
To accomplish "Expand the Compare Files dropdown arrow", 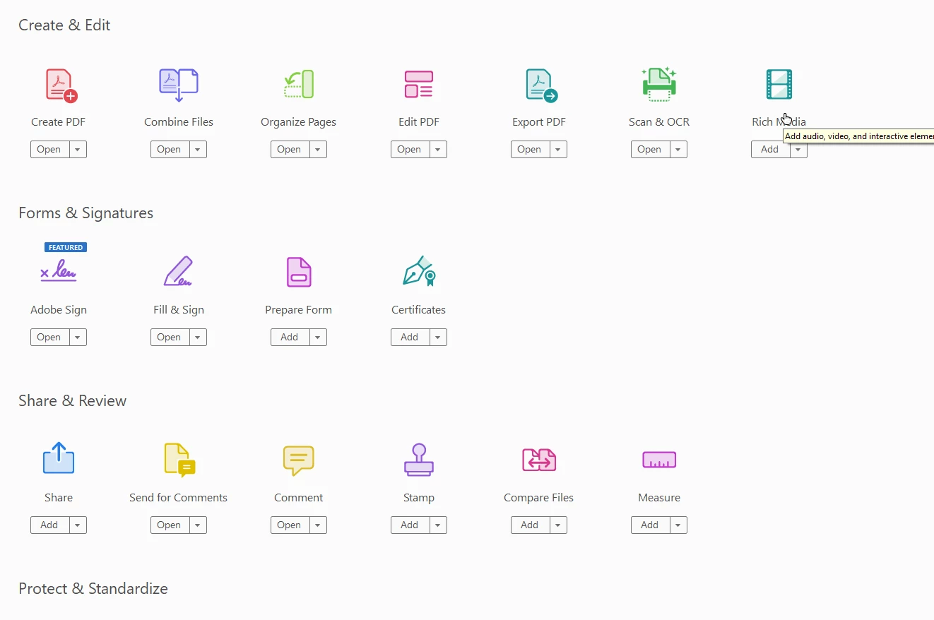I will tap(558, 525).
